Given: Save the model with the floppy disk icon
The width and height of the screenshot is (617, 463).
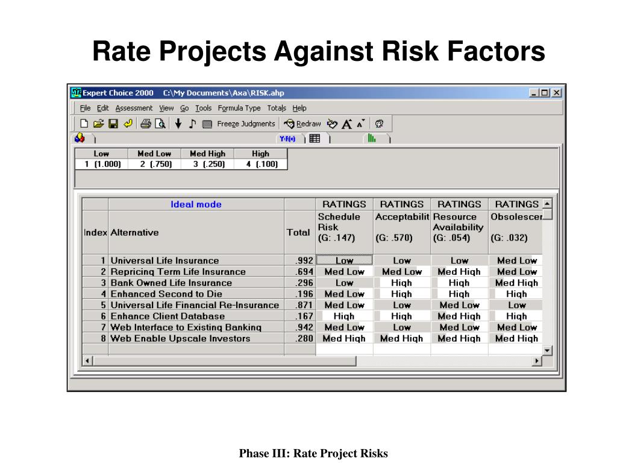Looking at the screenshot, I should [113, 124].
